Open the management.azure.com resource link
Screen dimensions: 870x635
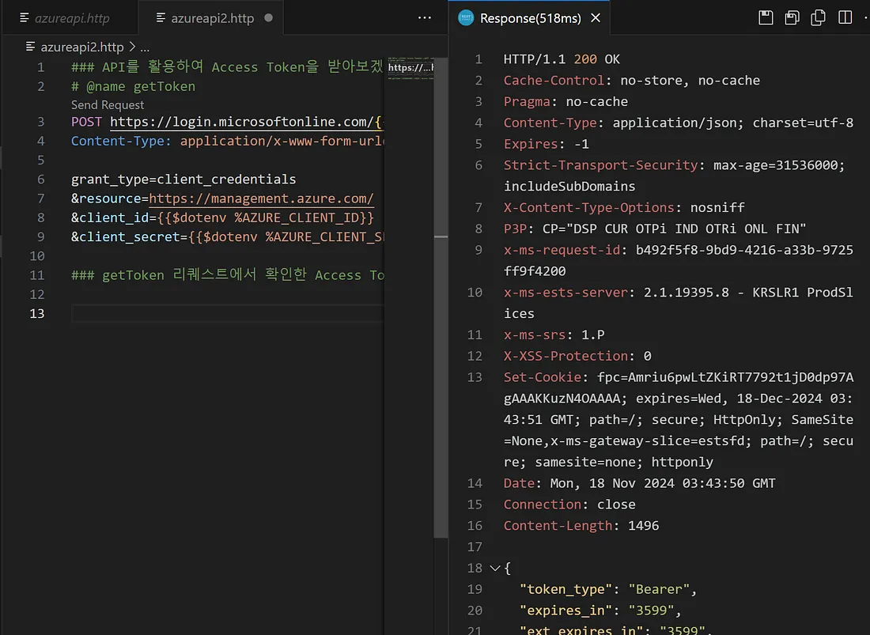tap(261, 198)
